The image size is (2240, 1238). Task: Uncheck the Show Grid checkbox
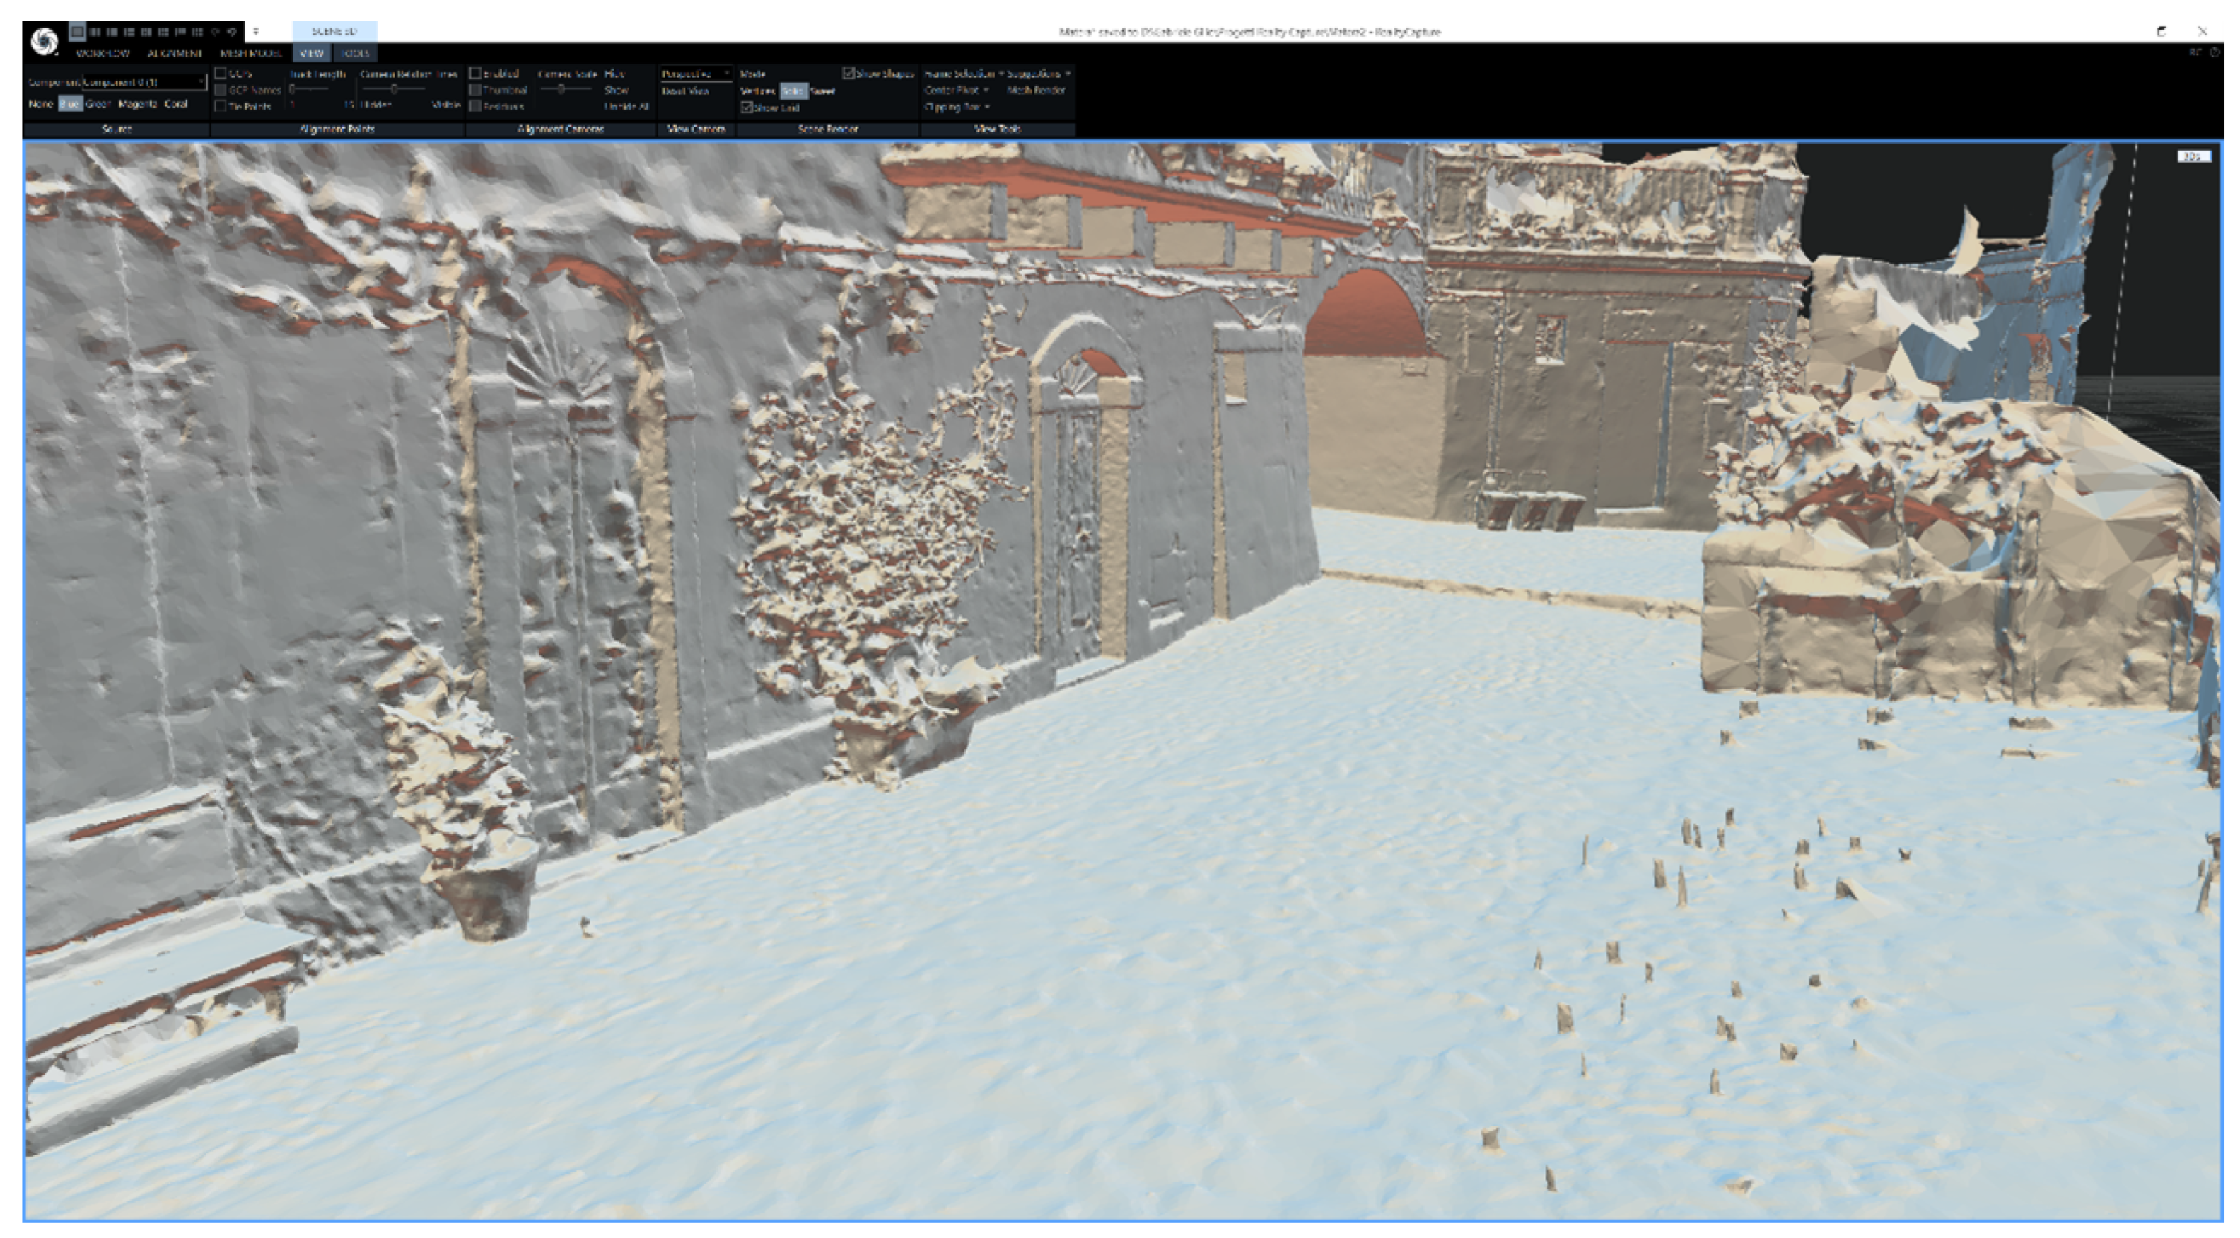(746, 107)
